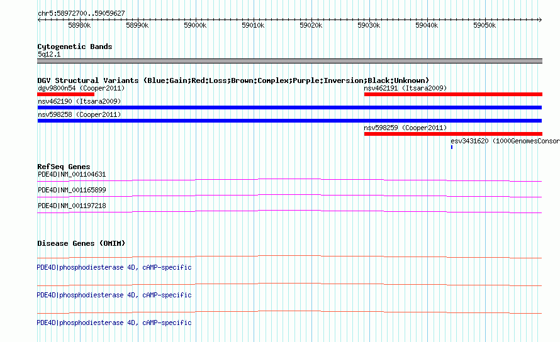The width and height of the screenshot is (560, 342).
Task: Click the 59010k ruler tick label
Action: point(253,25)
